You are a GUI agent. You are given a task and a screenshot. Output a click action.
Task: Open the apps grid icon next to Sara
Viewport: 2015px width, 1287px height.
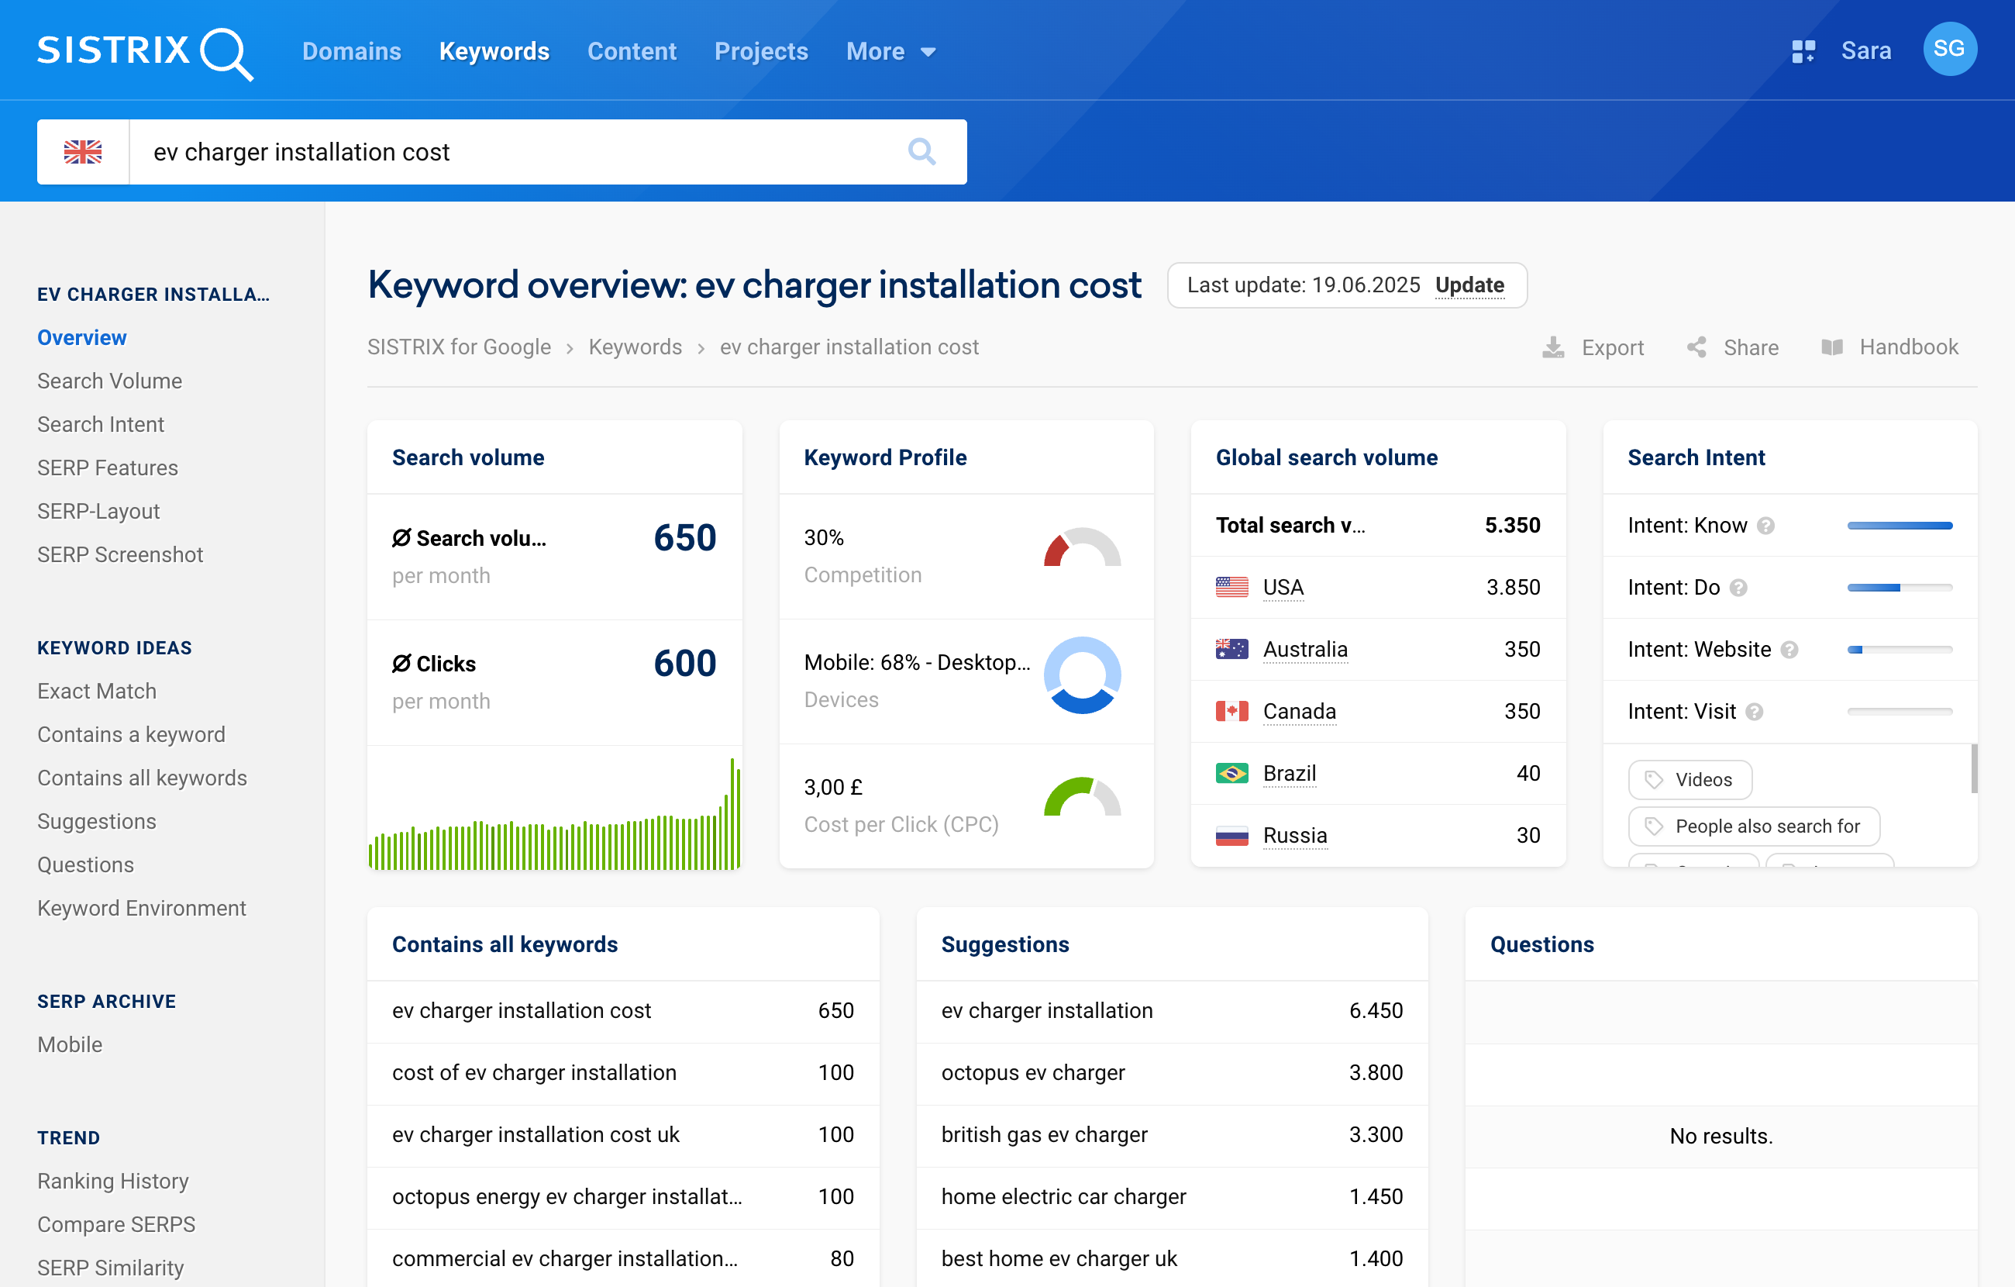[x=1804, y=50]
